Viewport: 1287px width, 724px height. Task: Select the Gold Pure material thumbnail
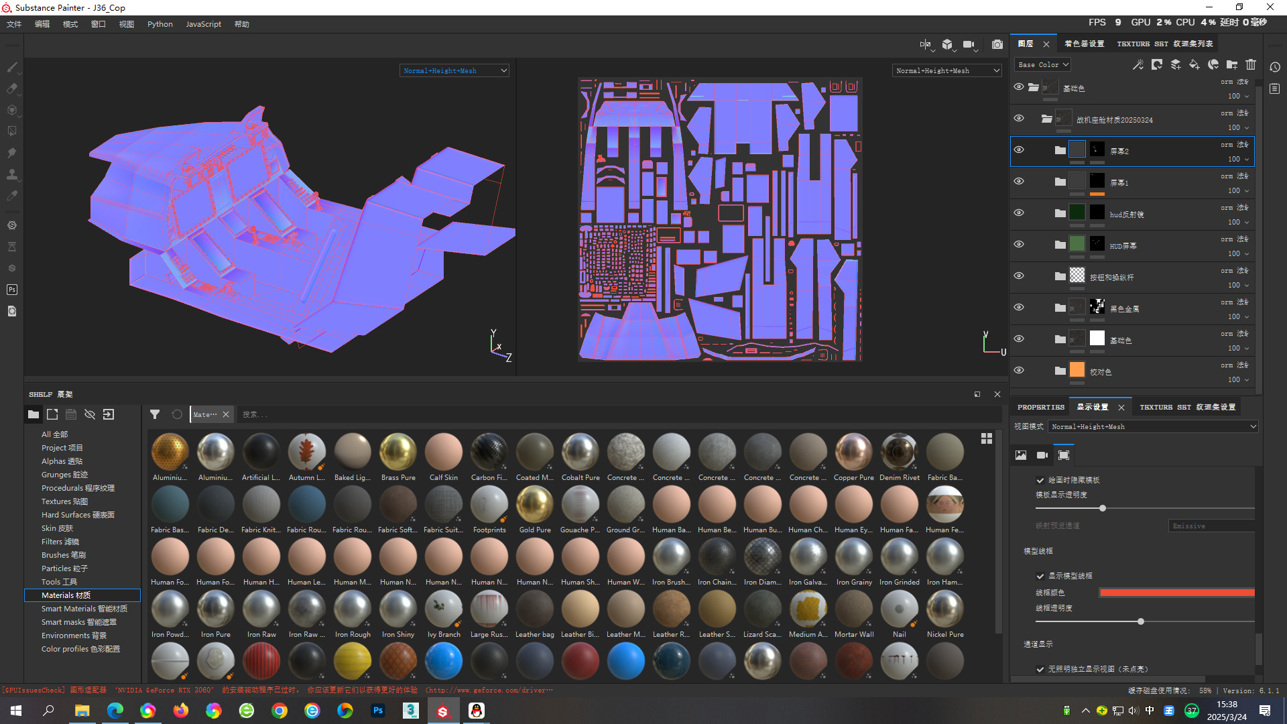(x=535, y=505)
